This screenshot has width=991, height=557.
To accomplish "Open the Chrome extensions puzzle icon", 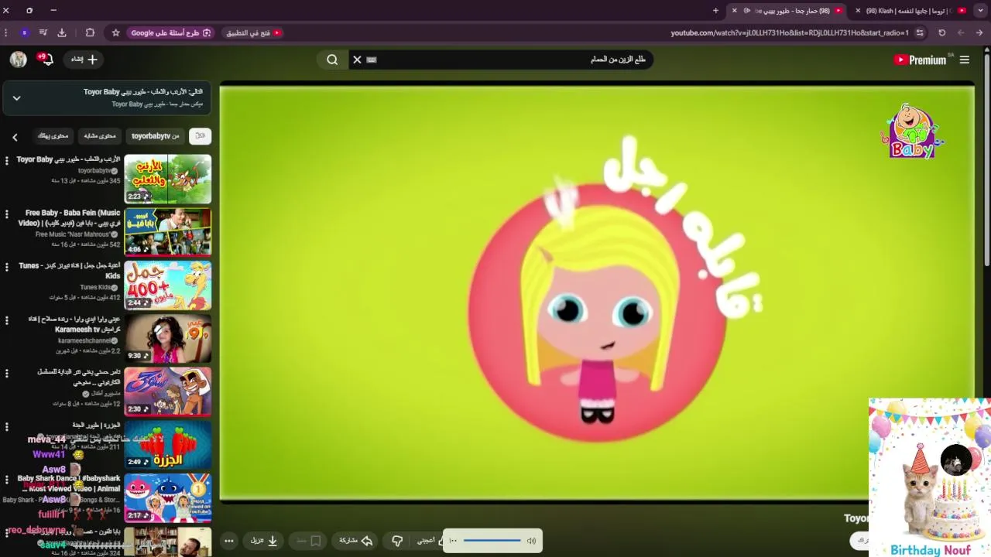I will [90, 32].
